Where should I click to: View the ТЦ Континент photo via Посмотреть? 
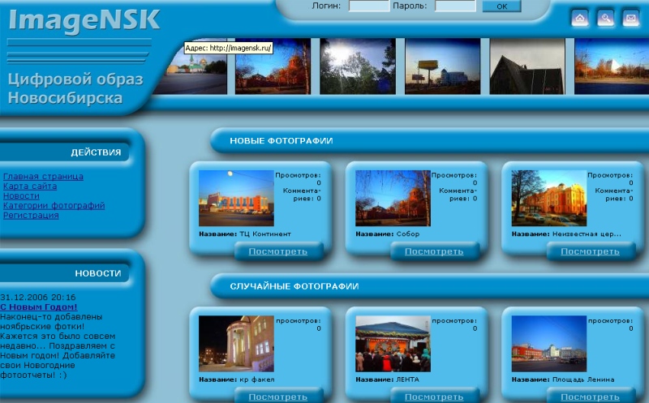[277, 251]
